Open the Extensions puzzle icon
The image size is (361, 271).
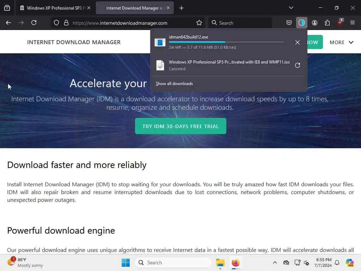tap(327, 23)
